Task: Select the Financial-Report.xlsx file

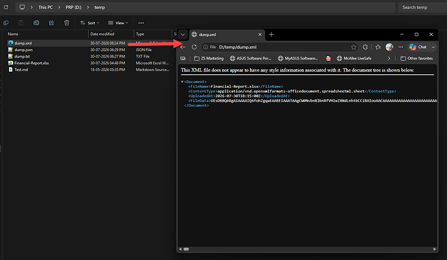Action: tap(32, 63)
